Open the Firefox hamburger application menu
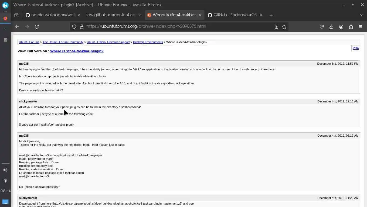This screenshot has height=207, width=367. coord(361,27)
